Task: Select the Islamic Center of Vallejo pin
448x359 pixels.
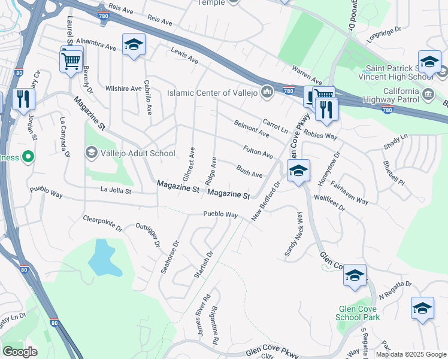Action: (x=267, y=92)
